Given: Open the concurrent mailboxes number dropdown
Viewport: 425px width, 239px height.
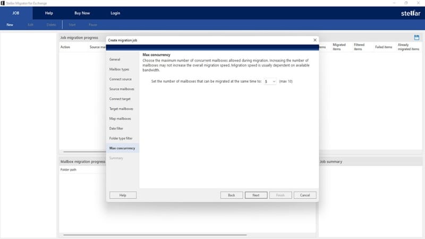Looking at the screenshot, I should [270, 81].
